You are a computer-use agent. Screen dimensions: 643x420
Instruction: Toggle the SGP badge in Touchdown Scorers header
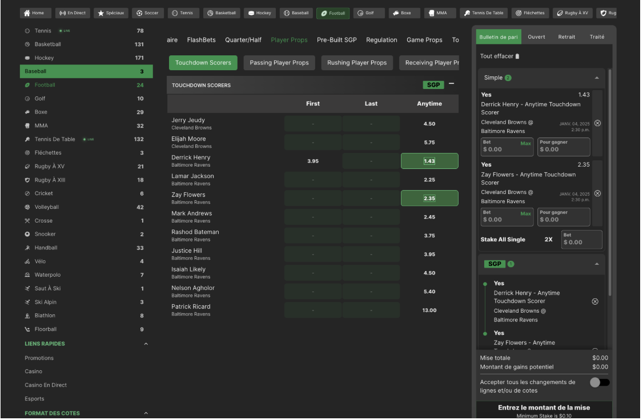point(433,85)
